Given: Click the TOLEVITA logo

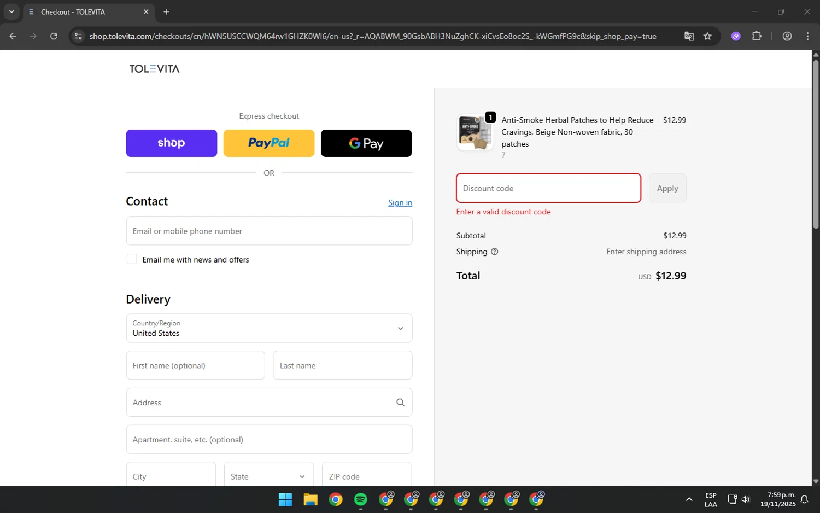Looking at the screenshot, I should [x=154, y=68].
